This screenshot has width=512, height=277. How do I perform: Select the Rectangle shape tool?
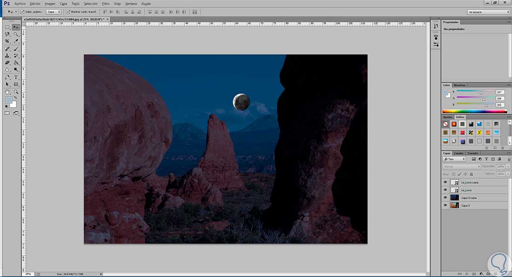tap(16, 84)
